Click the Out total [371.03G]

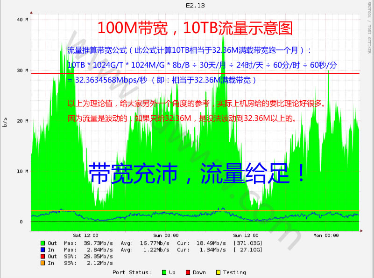(247, 243)
